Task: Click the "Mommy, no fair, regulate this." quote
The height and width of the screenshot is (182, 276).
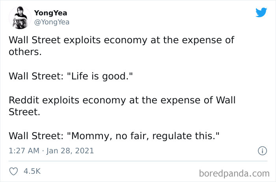Action: 144,136
